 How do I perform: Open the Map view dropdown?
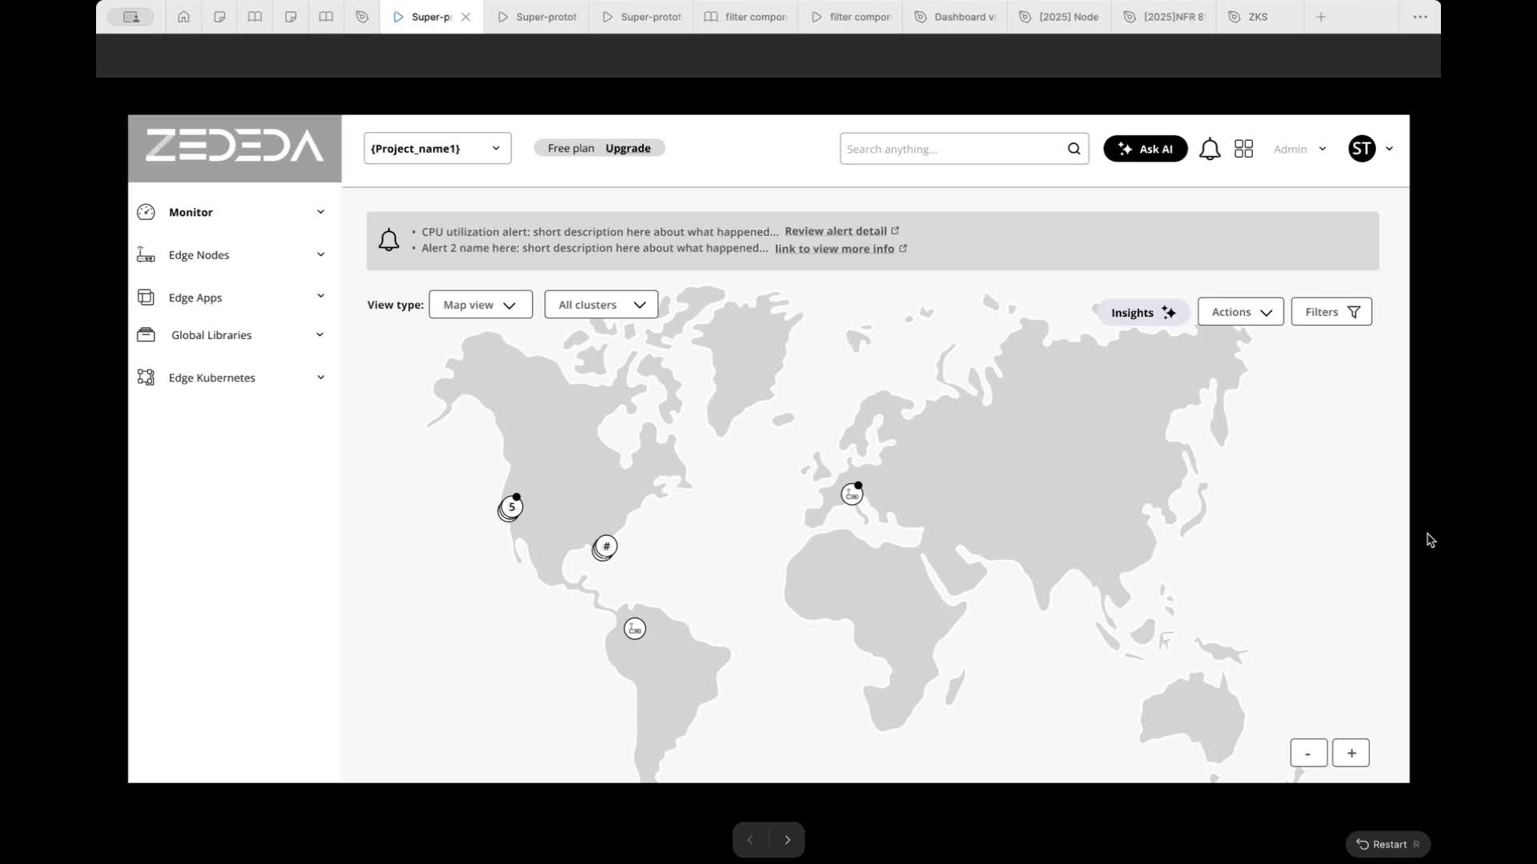(480, 305)
